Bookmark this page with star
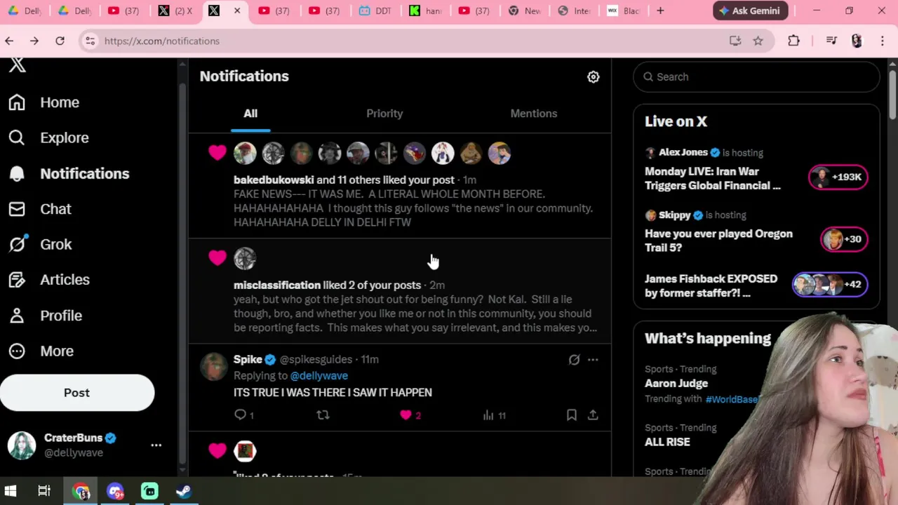The height and width of the screenshot is (505, 898). 758,41
